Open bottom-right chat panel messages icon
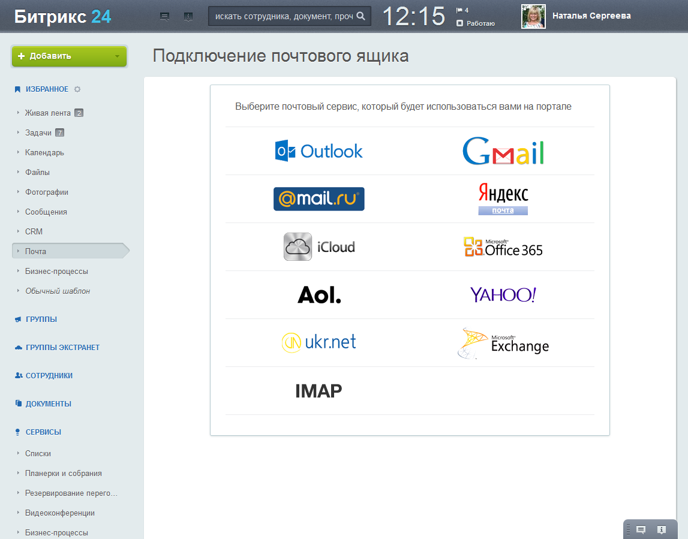 [641, 530]
